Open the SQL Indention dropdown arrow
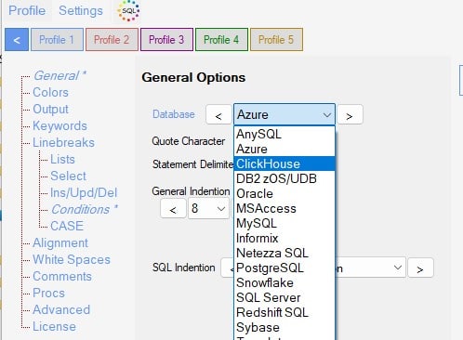 [x=398, y=268]
